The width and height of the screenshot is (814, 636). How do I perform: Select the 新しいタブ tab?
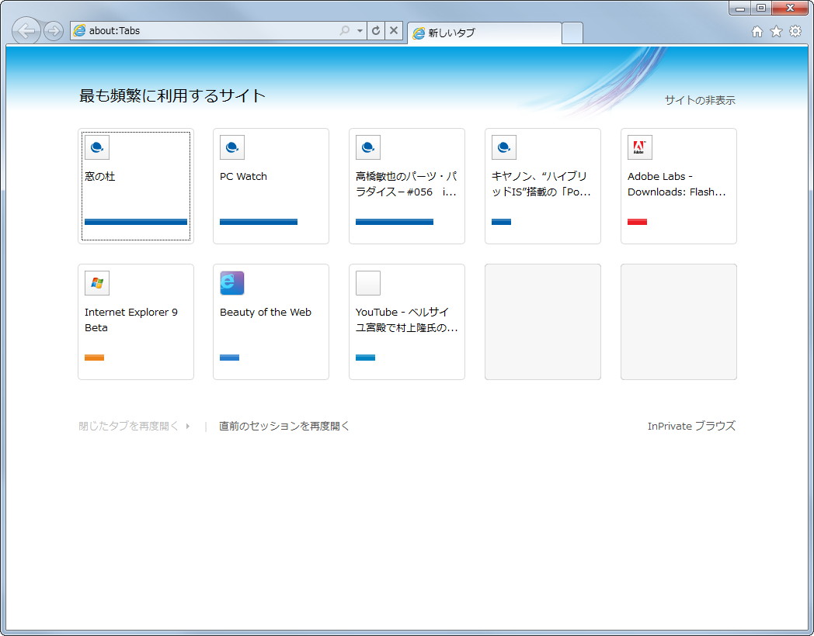pos(485,33)
